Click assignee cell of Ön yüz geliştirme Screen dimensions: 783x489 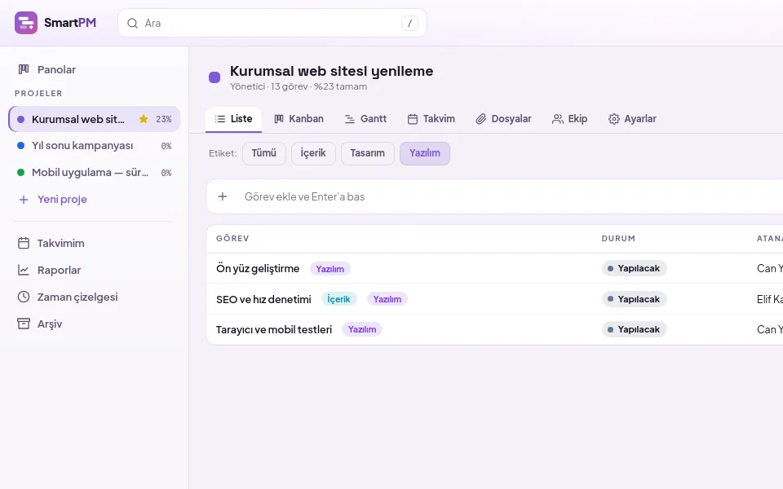(769, 268)
